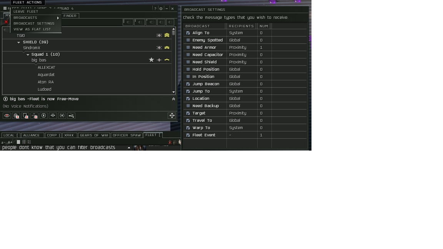
Task: Sort by the RECIPIENTS column header
Action: click(x=242, y=26)
